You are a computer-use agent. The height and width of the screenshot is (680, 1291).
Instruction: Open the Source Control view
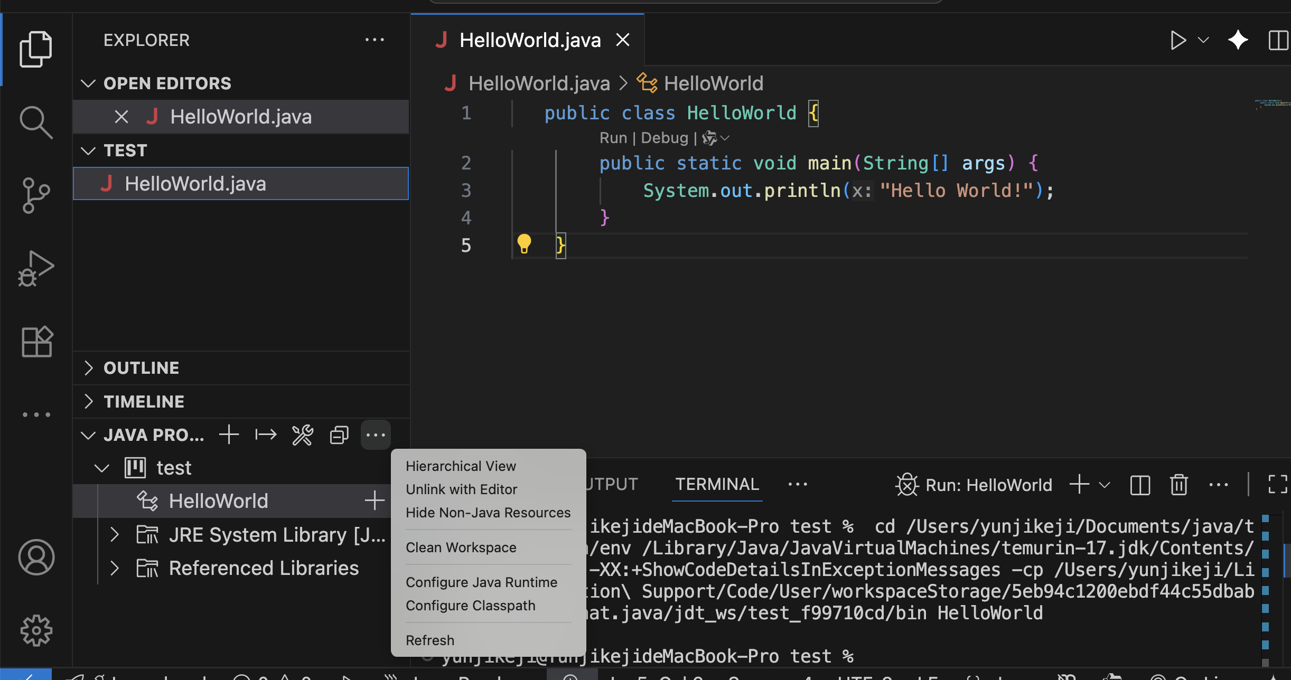click(36, 195)
